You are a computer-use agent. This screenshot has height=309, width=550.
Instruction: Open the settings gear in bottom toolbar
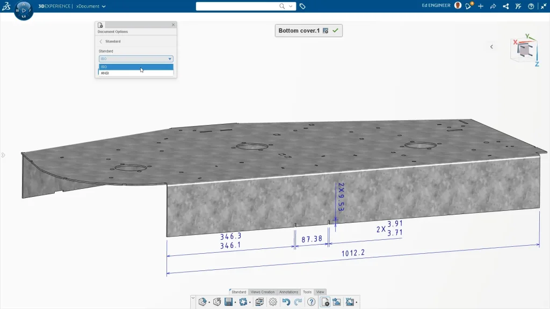pyautogui.click(x=273, y=302)
